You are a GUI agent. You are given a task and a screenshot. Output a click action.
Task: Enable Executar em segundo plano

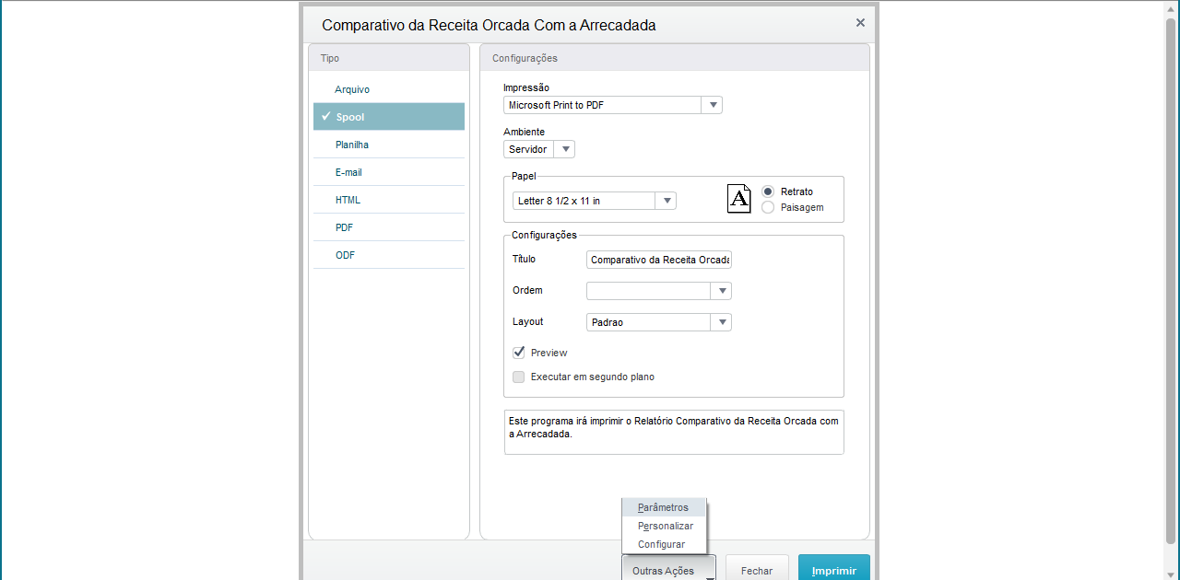[519, 377]
